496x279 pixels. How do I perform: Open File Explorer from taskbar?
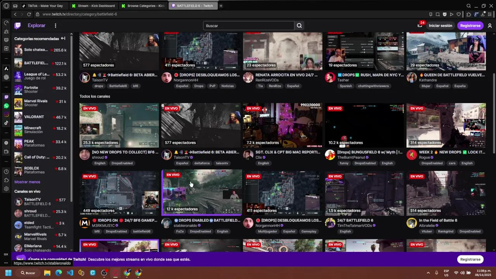[47, 273]
